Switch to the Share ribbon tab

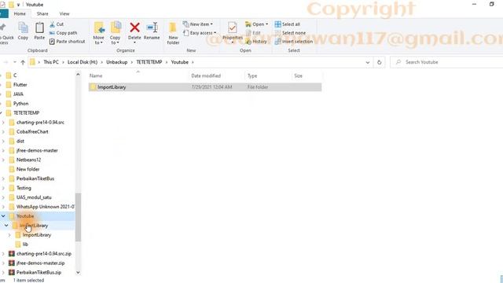coord(42,14)
